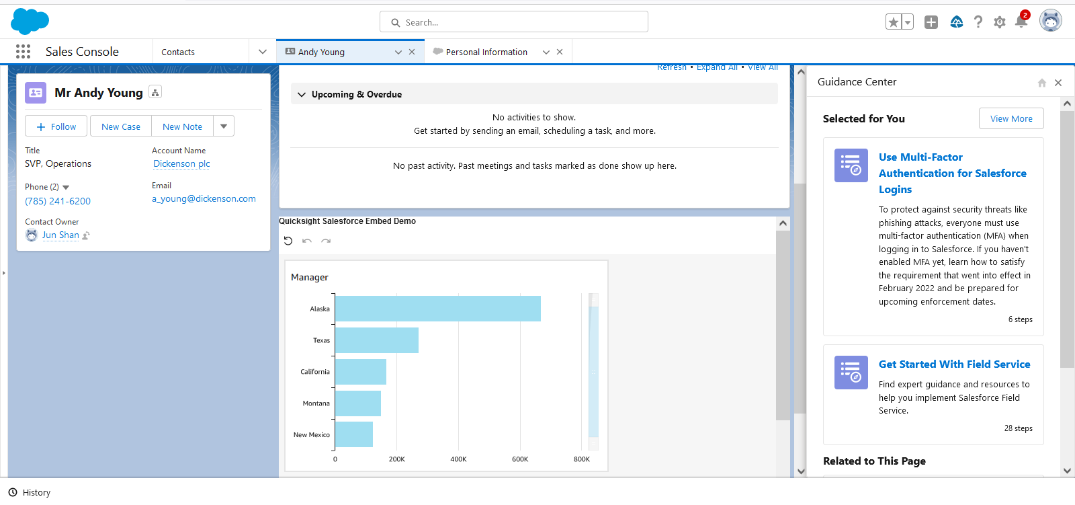Screen dimensions: 1075x505
Task: Open the App Launcher grid
Action: click(23, 52)
